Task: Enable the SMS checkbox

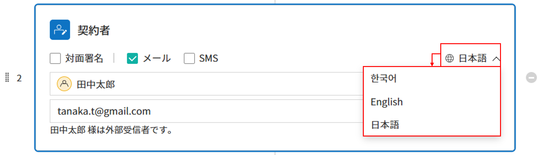Action: pos(189,58)
